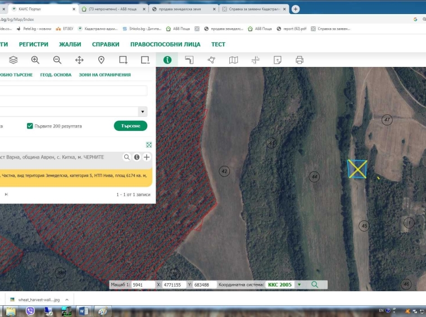The image size is (426, 317).
Task: Toggle 'Първите 200 резултата' checkbox
Action: (x=30, y=126)
